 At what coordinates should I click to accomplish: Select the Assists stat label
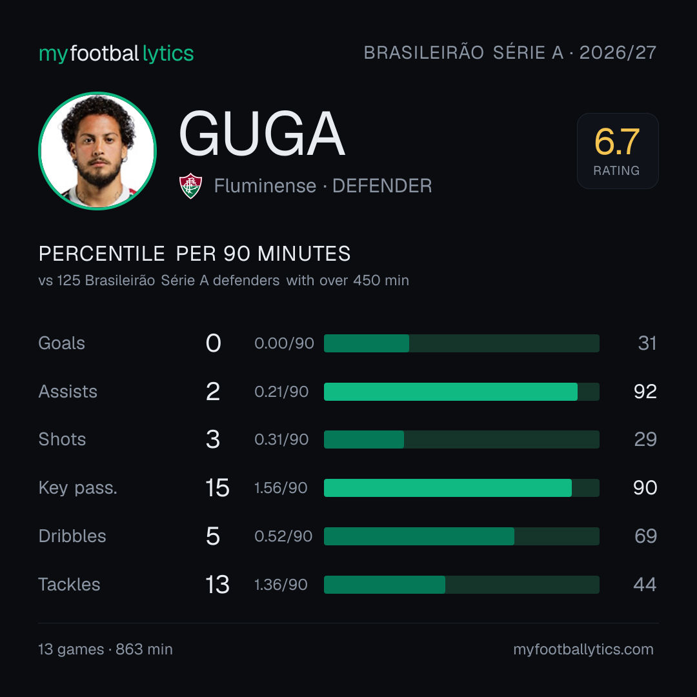(x=68, y=392)
